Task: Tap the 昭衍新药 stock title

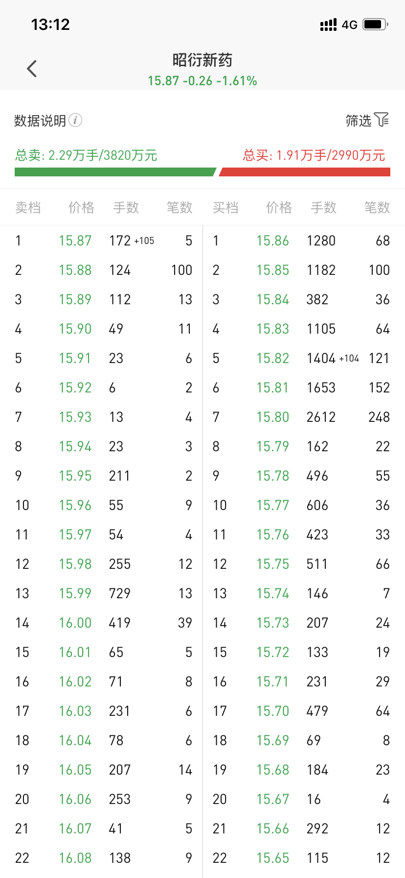Action: click(202, 60)
